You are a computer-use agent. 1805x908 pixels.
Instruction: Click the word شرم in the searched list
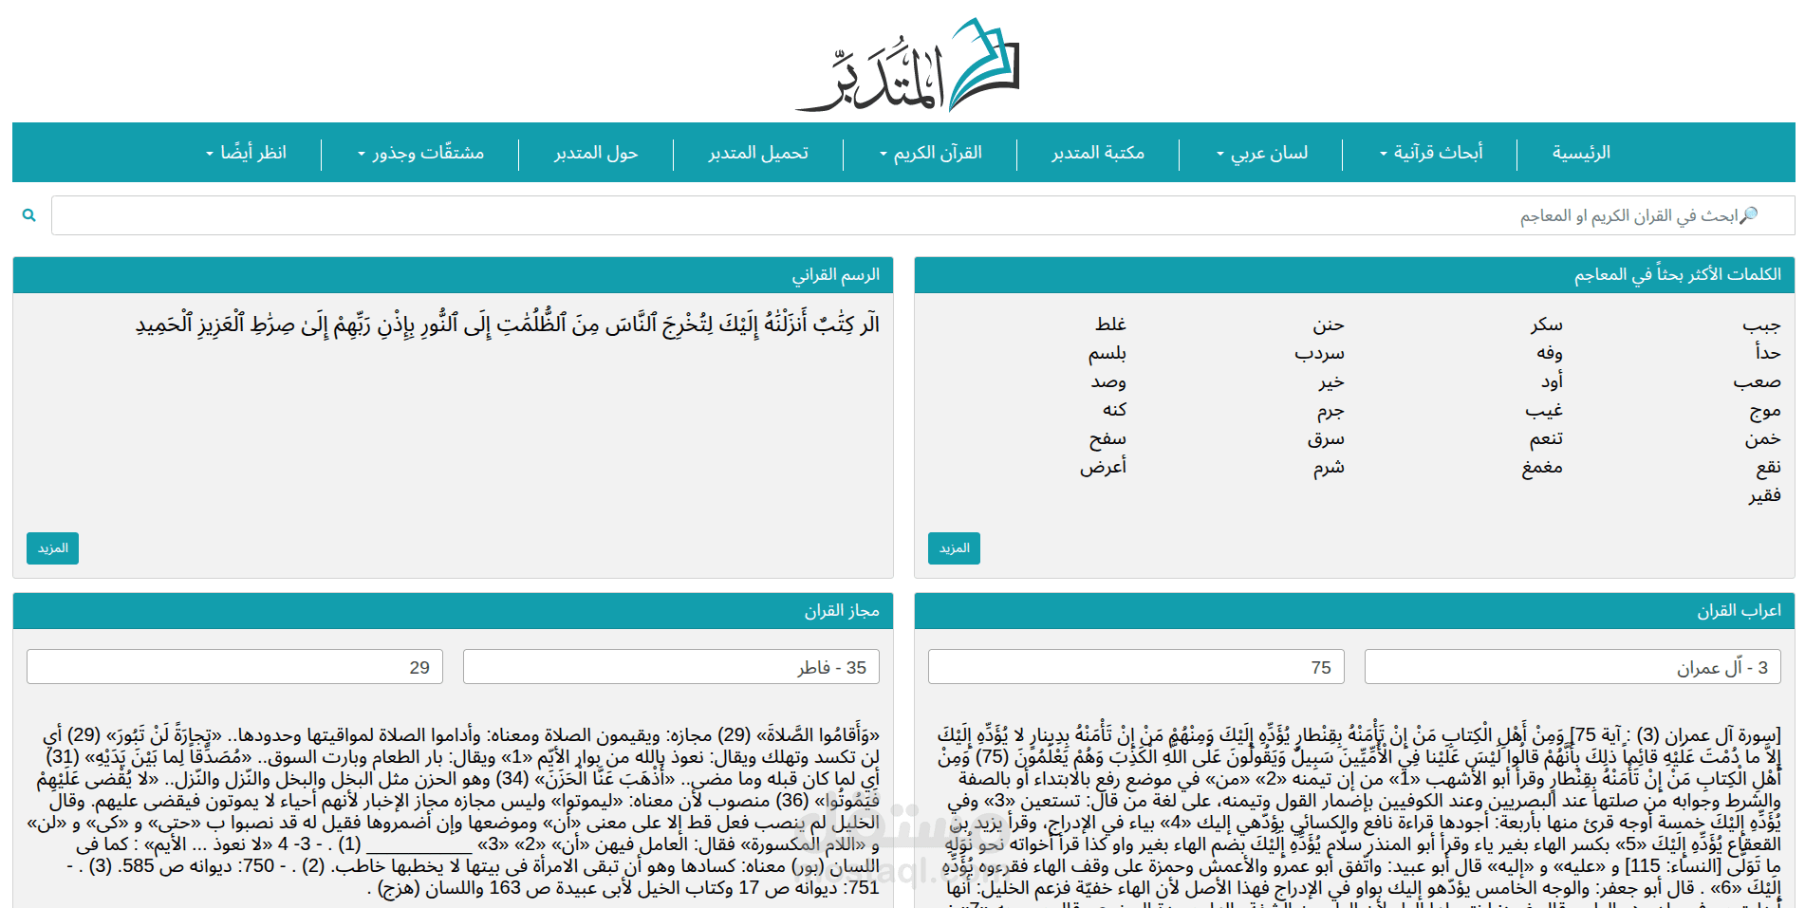point(1329,467)
